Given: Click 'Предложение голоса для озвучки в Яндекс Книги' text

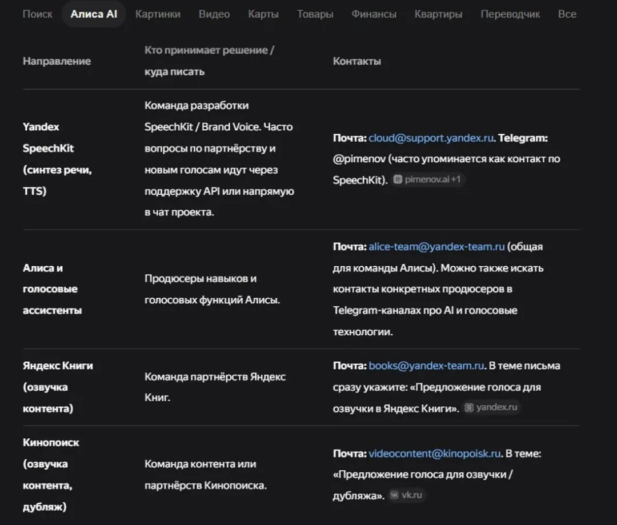Looking at the screenshot, I should 437,398.
